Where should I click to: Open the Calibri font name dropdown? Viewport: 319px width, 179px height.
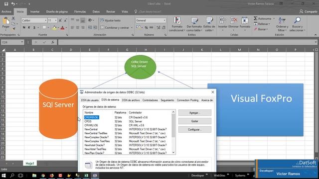click(x=45, y=20)
